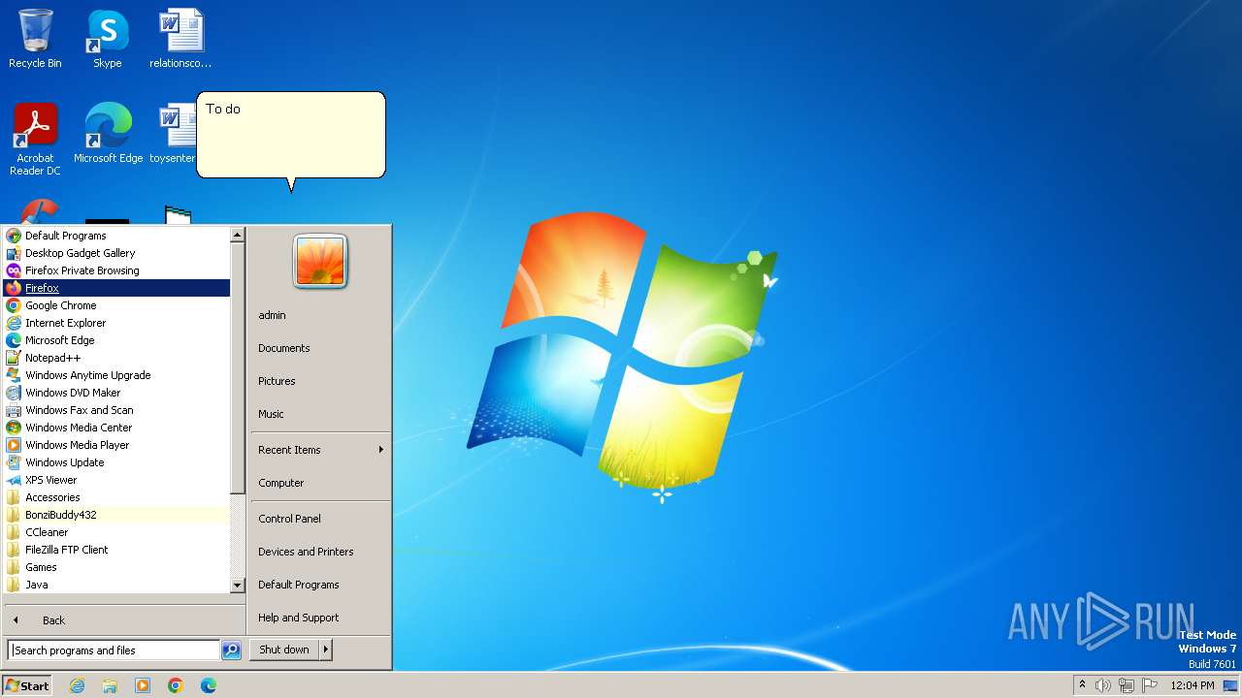Click program list scrollbar up arrow
The width and height of the screenshot is (1242, 698).
237,235
